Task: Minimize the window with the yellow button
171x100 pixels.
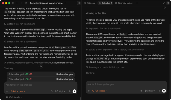Action: click(x=6, y=3)
